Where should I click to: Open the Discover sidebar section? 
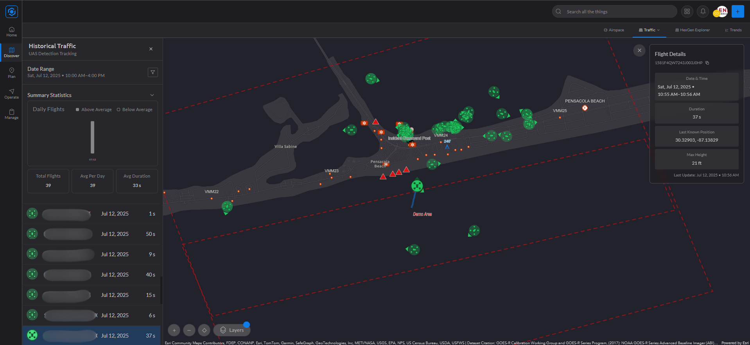click(11, 52)
